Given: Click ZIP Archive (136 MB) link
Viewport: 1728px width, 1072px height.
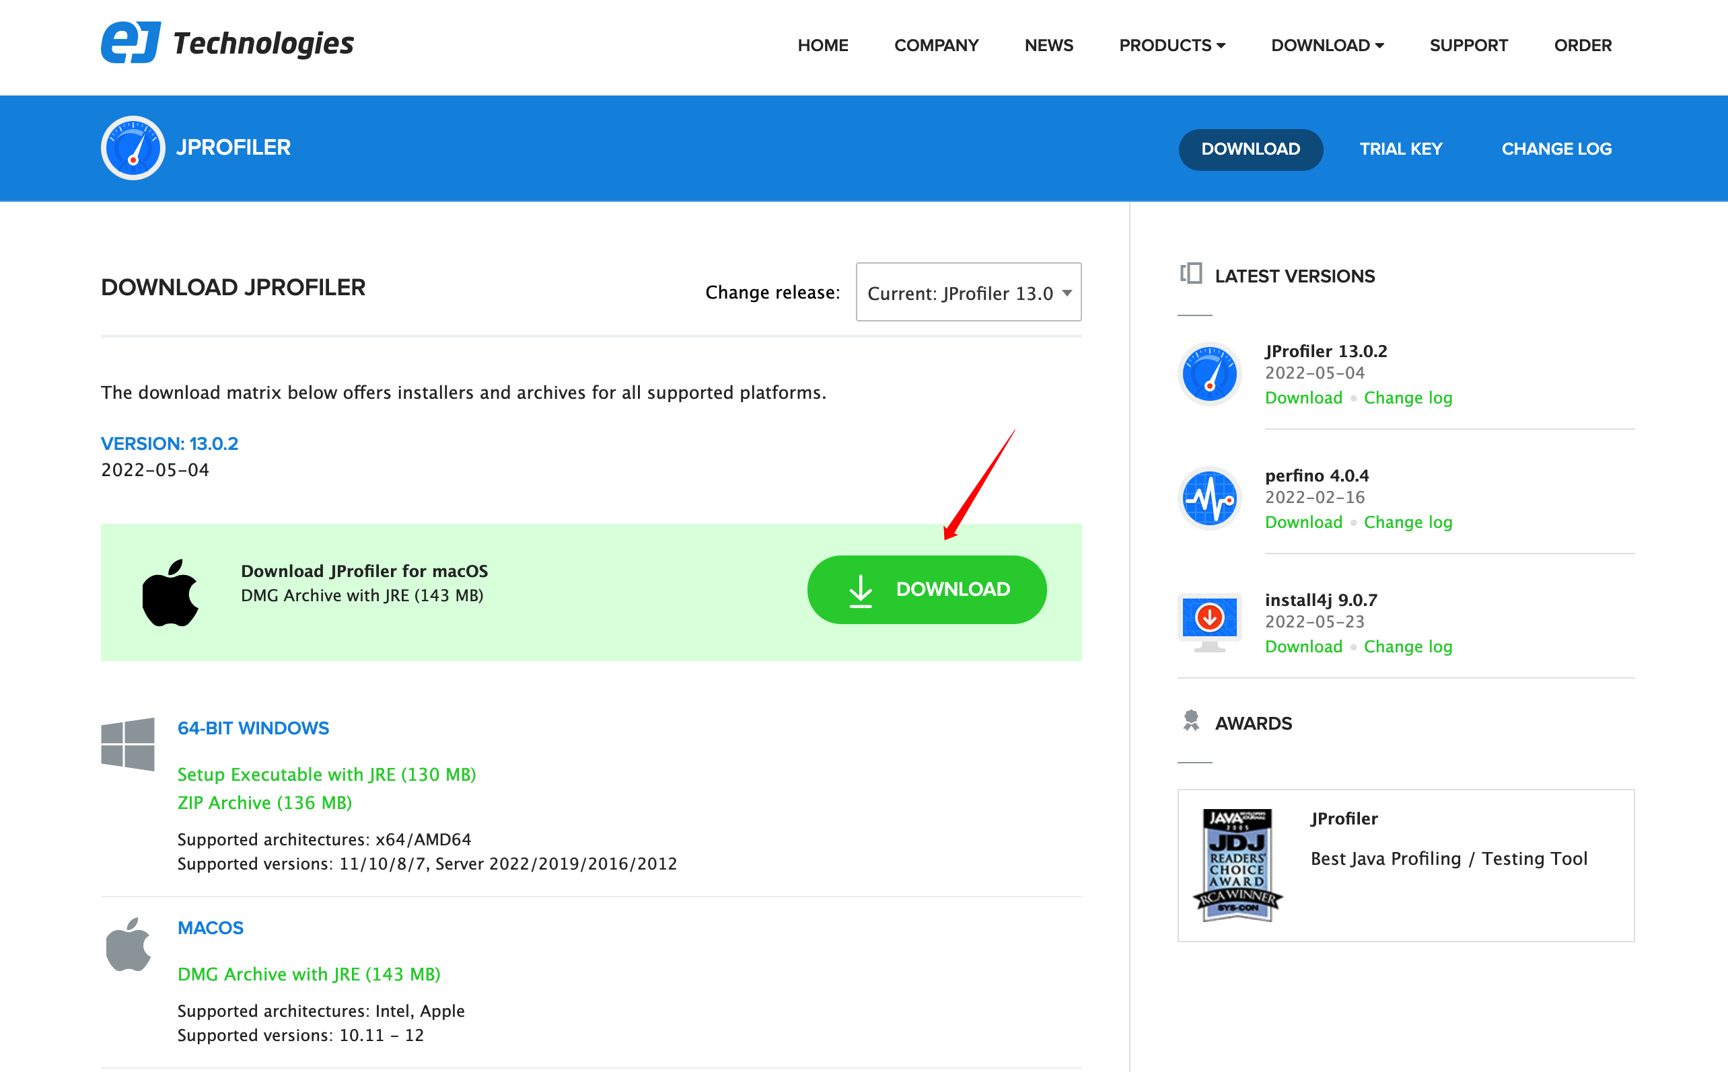Looking at the screenshot, I should click(x=264, y=802).
